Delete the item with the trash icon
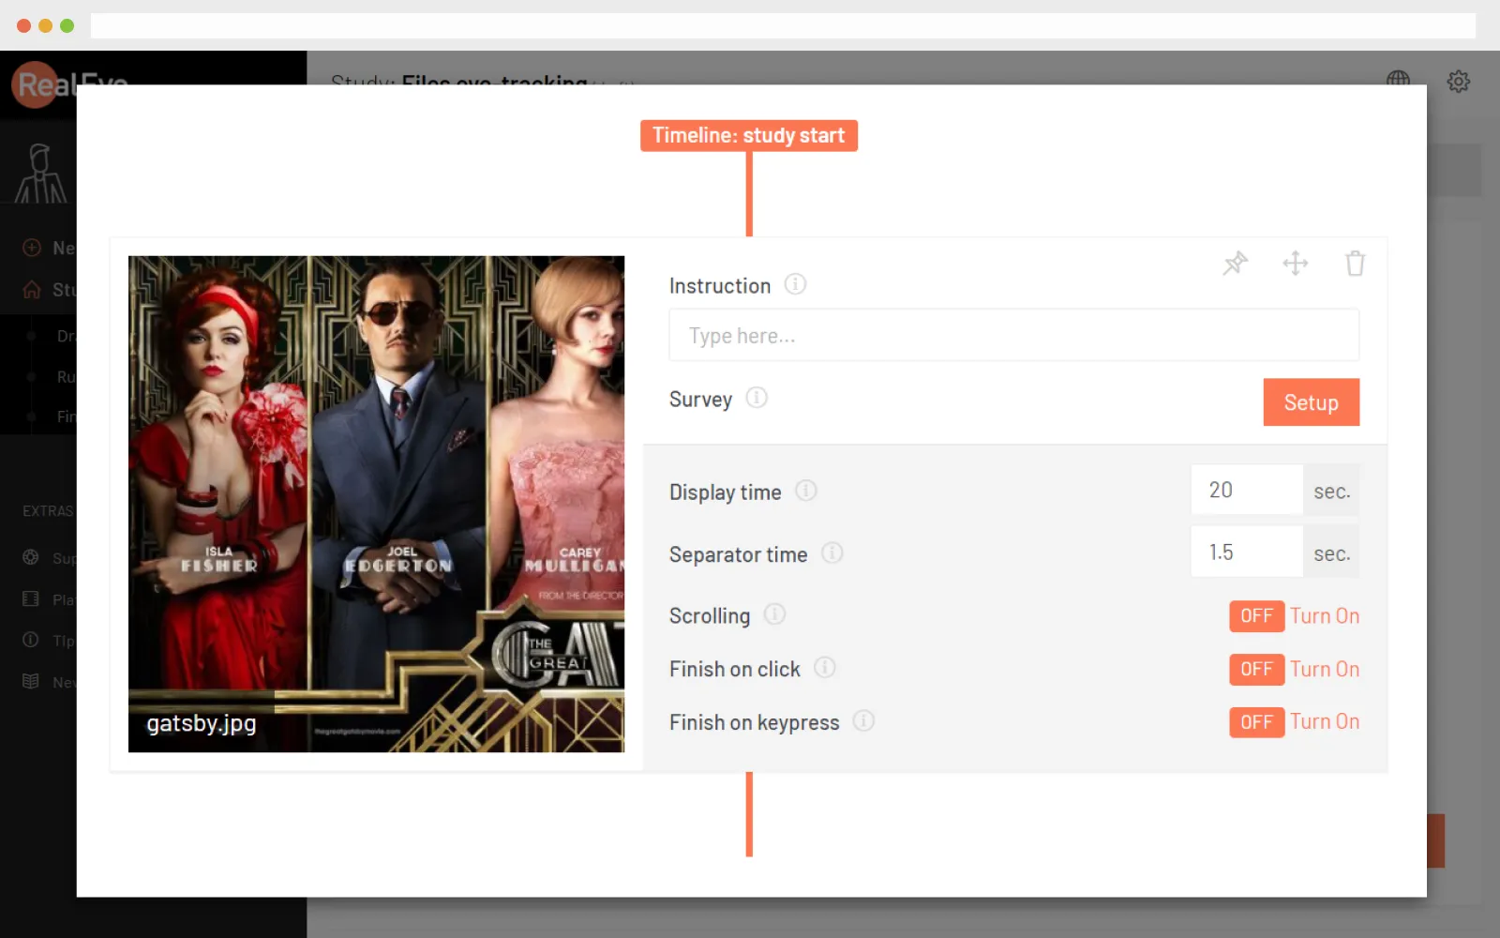 [x=1355, y=264]
